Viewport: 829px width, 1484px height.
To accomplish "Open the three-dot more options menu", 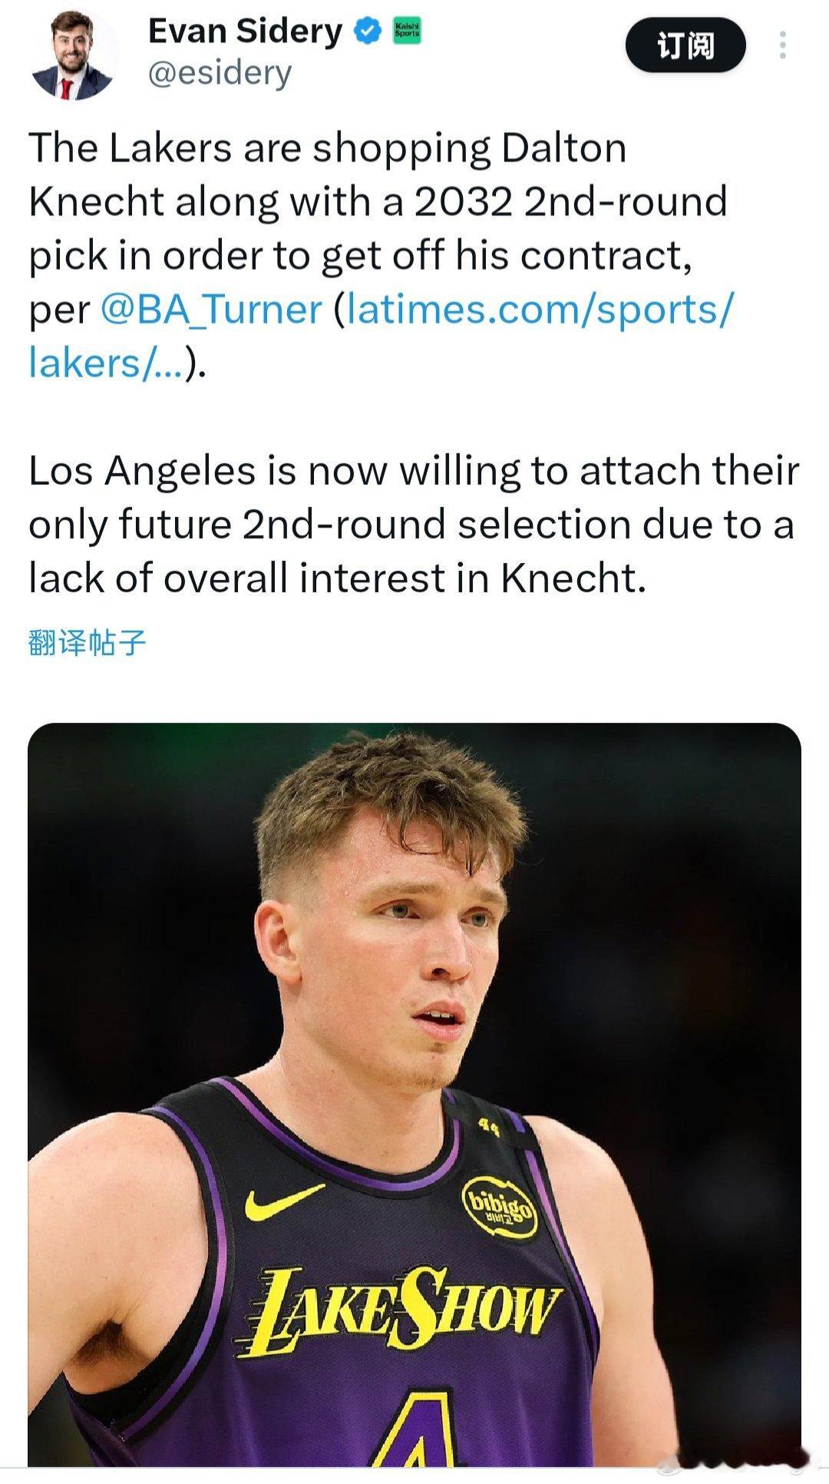I will (782, 45).
